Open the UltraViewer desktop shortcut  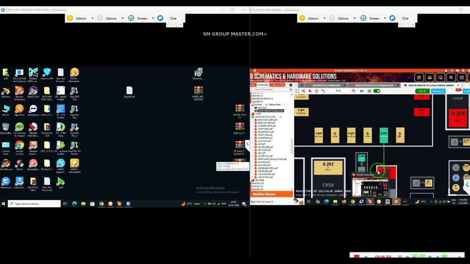coord(6,183)
